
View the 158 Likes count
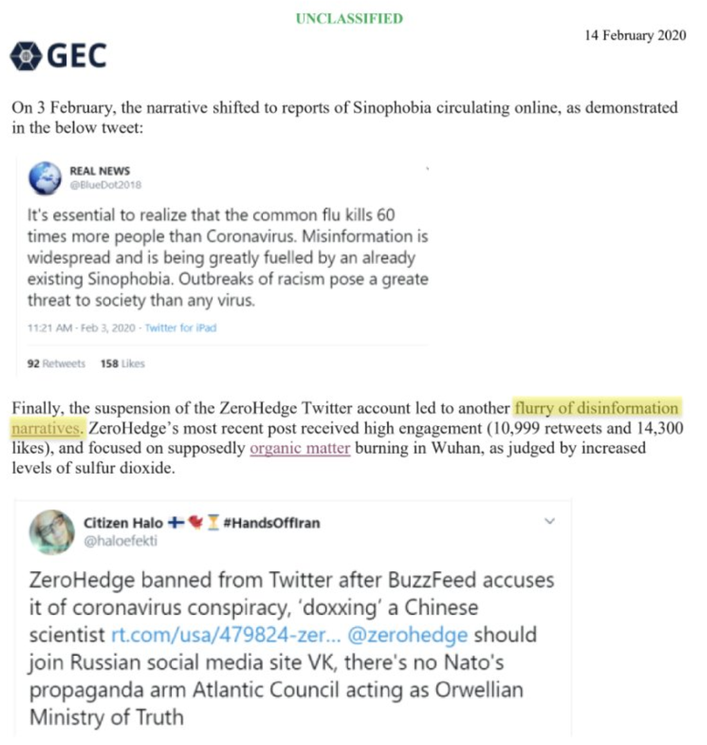[x=122, y=364]
